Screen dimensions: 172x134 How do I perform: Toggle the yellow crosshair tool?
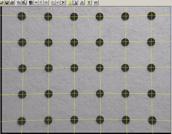[70, 3]
